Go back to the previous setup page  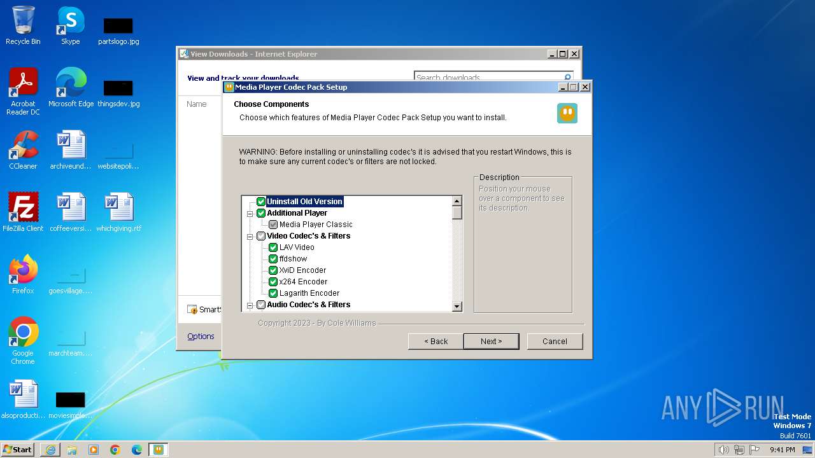tap(436, 342)
